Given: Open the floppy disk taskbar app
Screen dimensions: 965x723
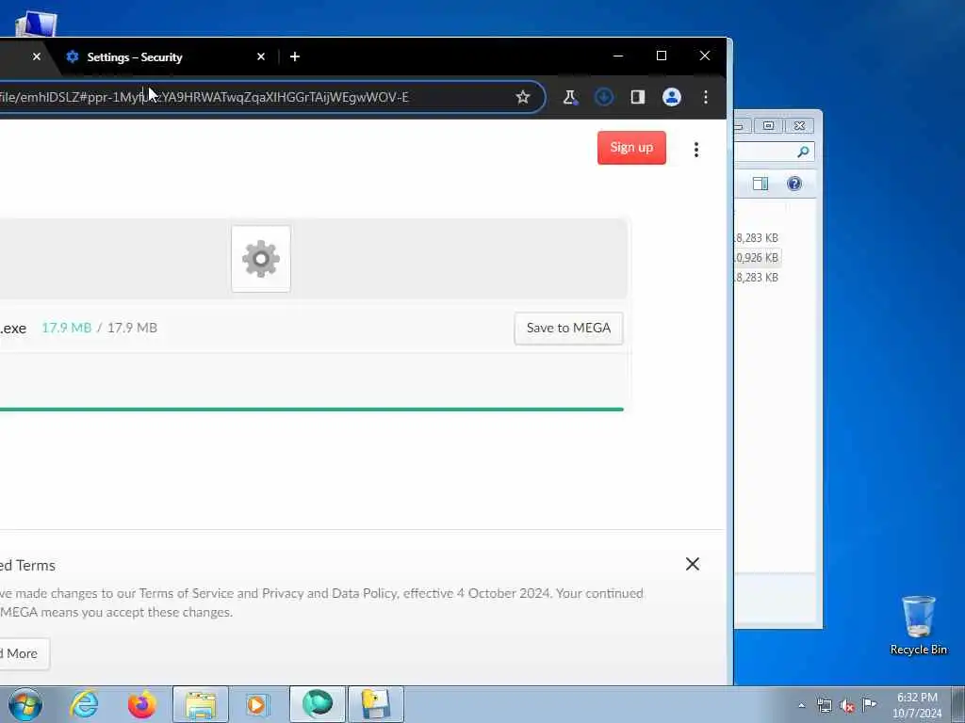Looking at the screenshot, I should coord(376,704).
